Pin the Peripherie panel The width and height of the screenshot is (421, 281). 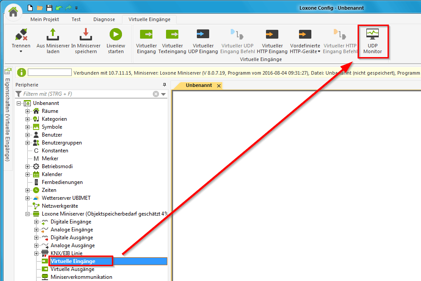165,84
